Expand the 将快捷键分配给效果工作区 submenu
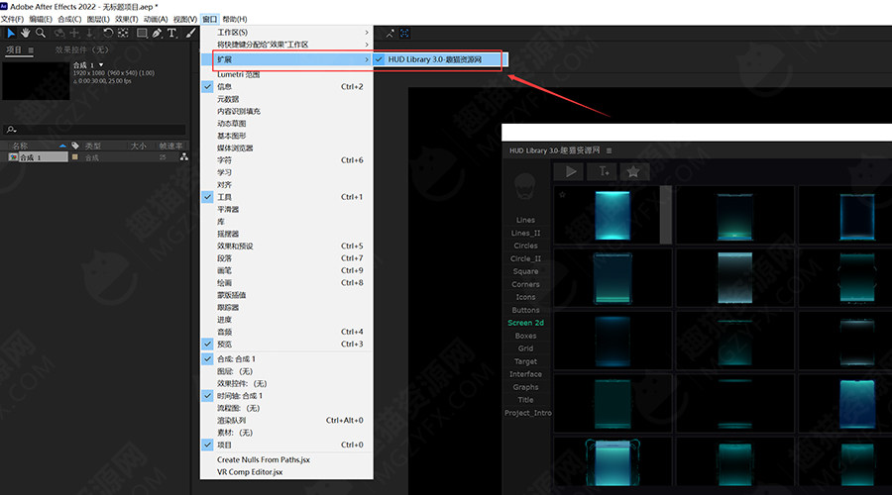Screen dimensions: 892x495 coord(286,45)
